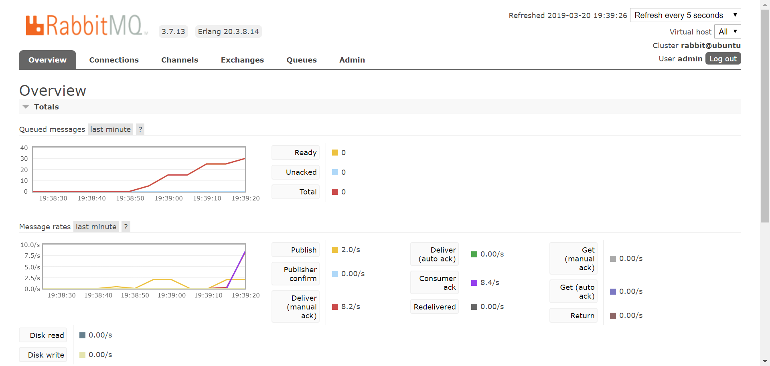The height and width of the screenshot is (366, 770).
Task: Open the Admin tab
Action: (352, 60)
